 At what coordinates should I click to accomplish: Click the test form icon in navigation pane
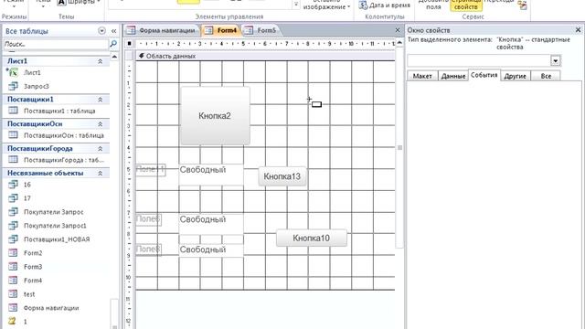(13, 294)
